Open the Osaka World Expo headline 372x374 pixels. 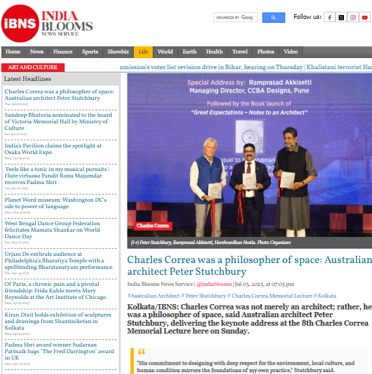tap(53, 149)
